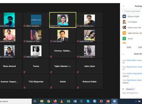This screenshot has height=104, width=142.
Task: Click the muted mic icon on Nahid's tile
Action: [51, 88]
